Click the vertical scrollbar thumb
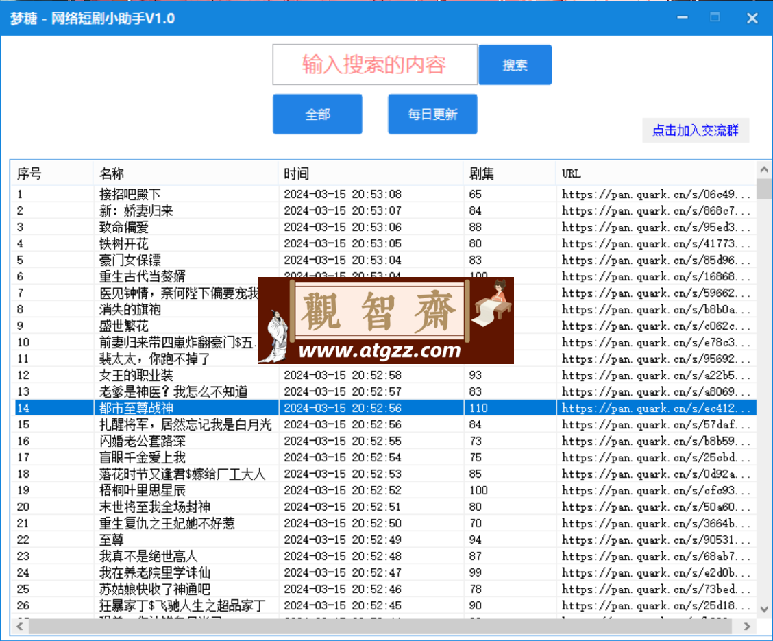Screen dimensions: 773x641 (x=764, y=189)
